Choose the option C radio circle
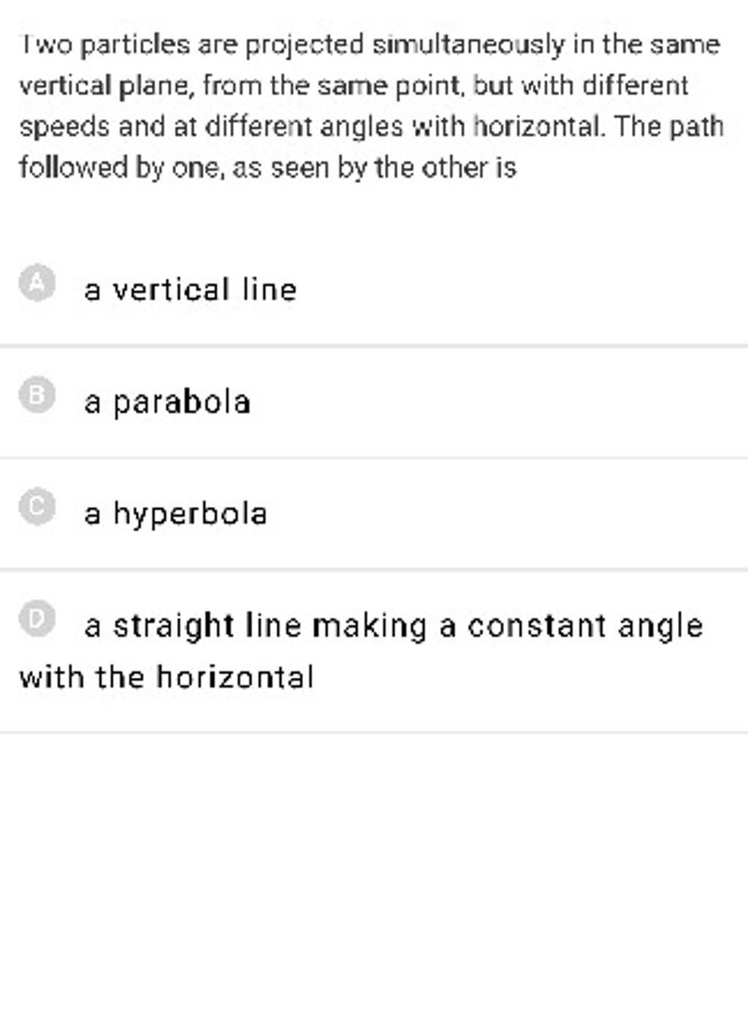This screenshot has width=748, height=1029. tap(37, 507)
